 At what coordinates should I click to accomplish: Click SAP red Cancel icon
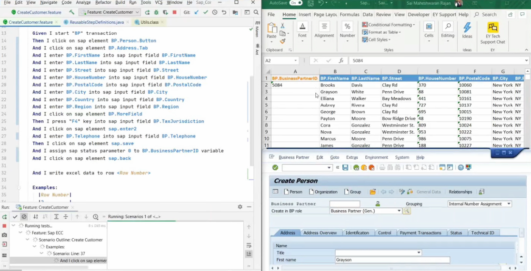pos(371,167)
